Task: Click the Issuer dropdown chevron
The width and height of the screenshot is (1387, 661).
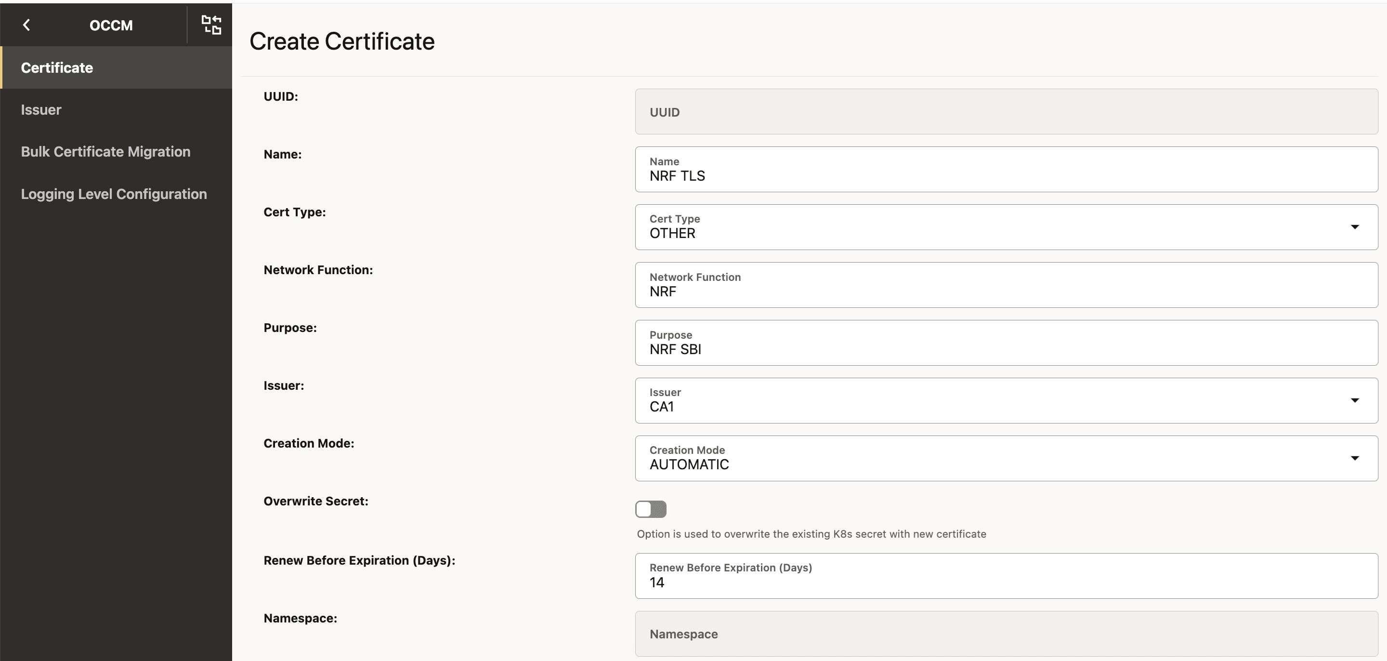Action: 1355,400
